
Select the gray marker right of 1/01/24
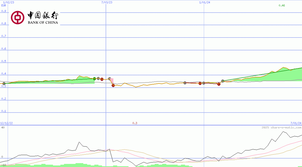(223, 81)
